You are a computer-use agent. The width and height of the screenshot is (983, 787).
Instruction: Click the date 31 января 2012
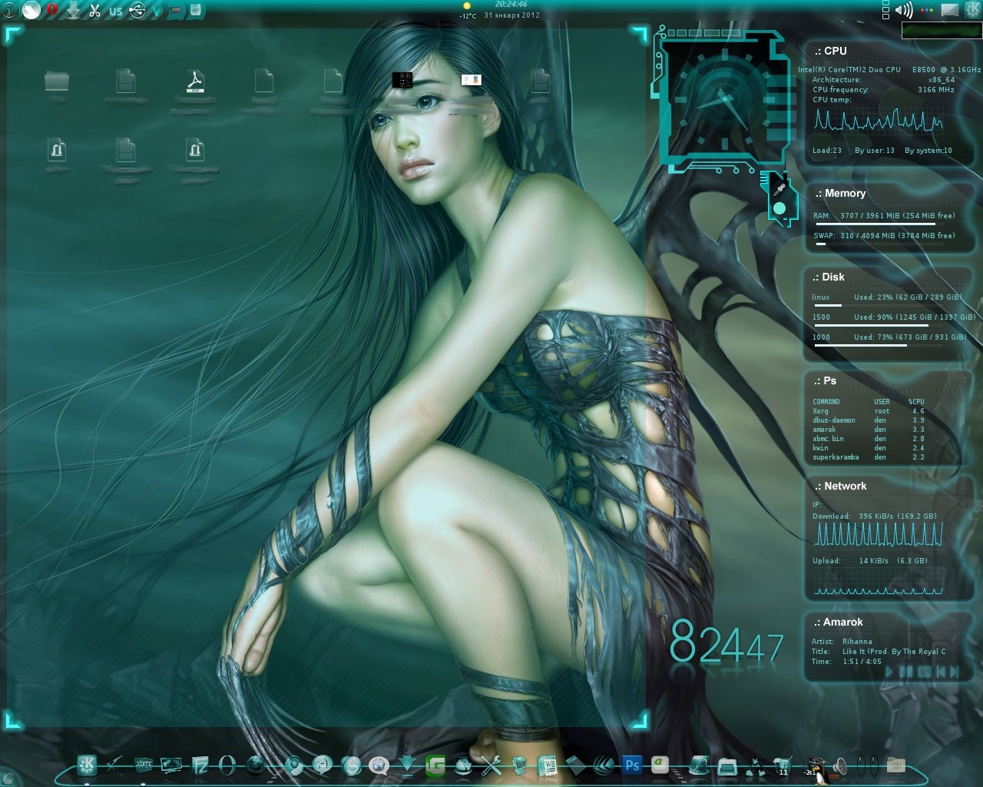[x=511, y=15]
